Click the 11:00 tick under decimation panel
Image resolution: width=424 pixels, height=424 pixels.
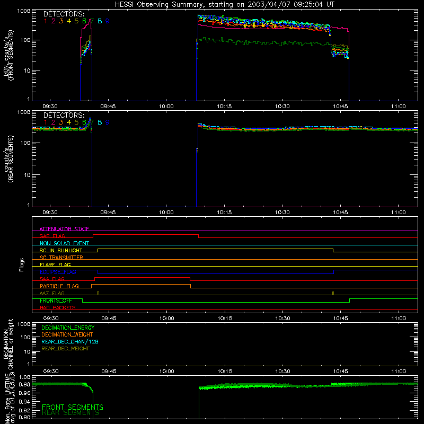point(399,372)
